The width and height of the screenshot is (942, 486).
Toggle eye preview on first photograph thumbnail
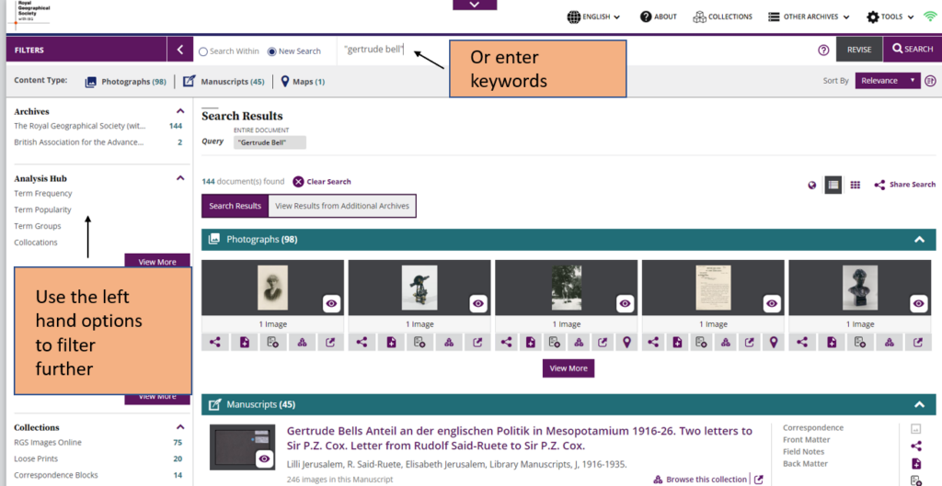(x=331, y=303)
